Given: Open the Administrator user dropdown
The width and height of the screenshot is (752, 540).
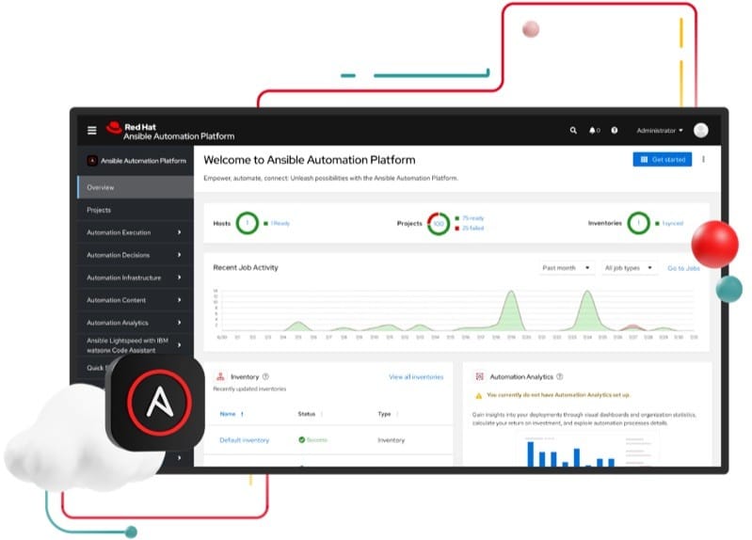Looking at the screenshot, I should coord(660,131).
